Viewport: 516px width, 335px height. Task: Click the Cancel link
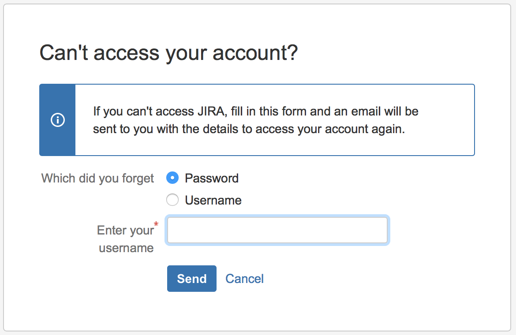point(244,279)
